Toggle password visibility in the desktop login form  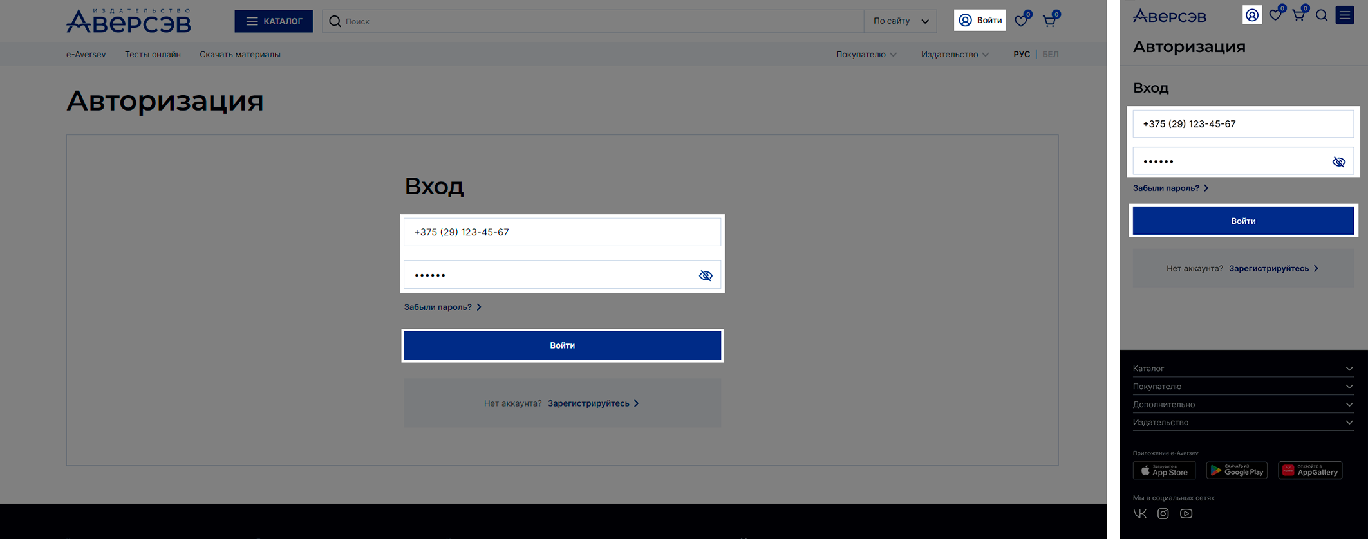pos(706,275)
